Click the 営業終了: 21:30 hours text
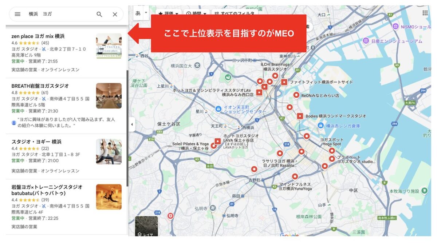The width and height of the screenshot is (437, 243). point(43,111)
